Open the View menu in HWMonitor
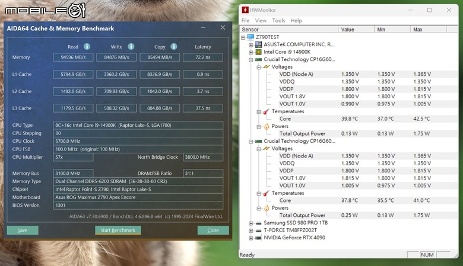 tap(261, 20)
